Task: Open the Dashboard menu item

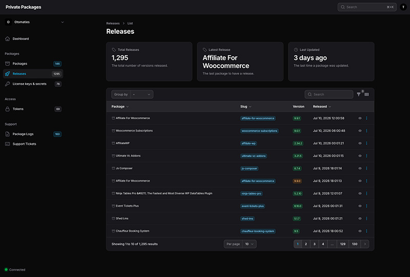Action: pos(33,39)
